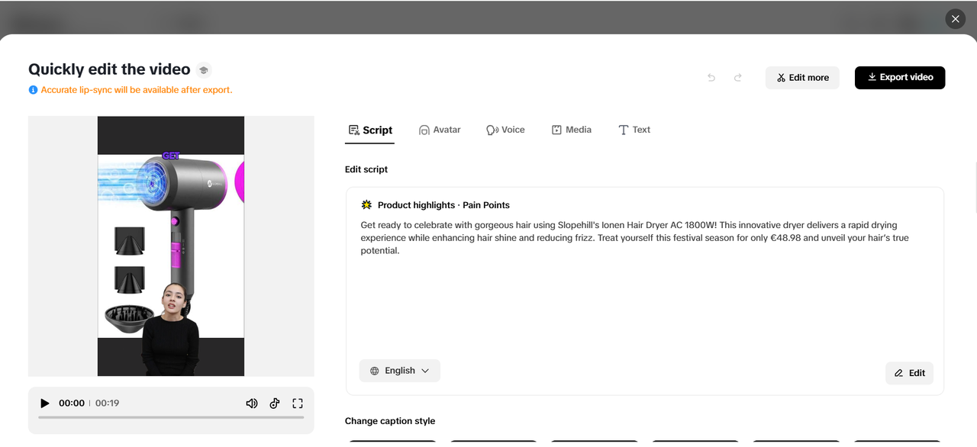Switch to the Text tab
977x447 pixels.
634,130
